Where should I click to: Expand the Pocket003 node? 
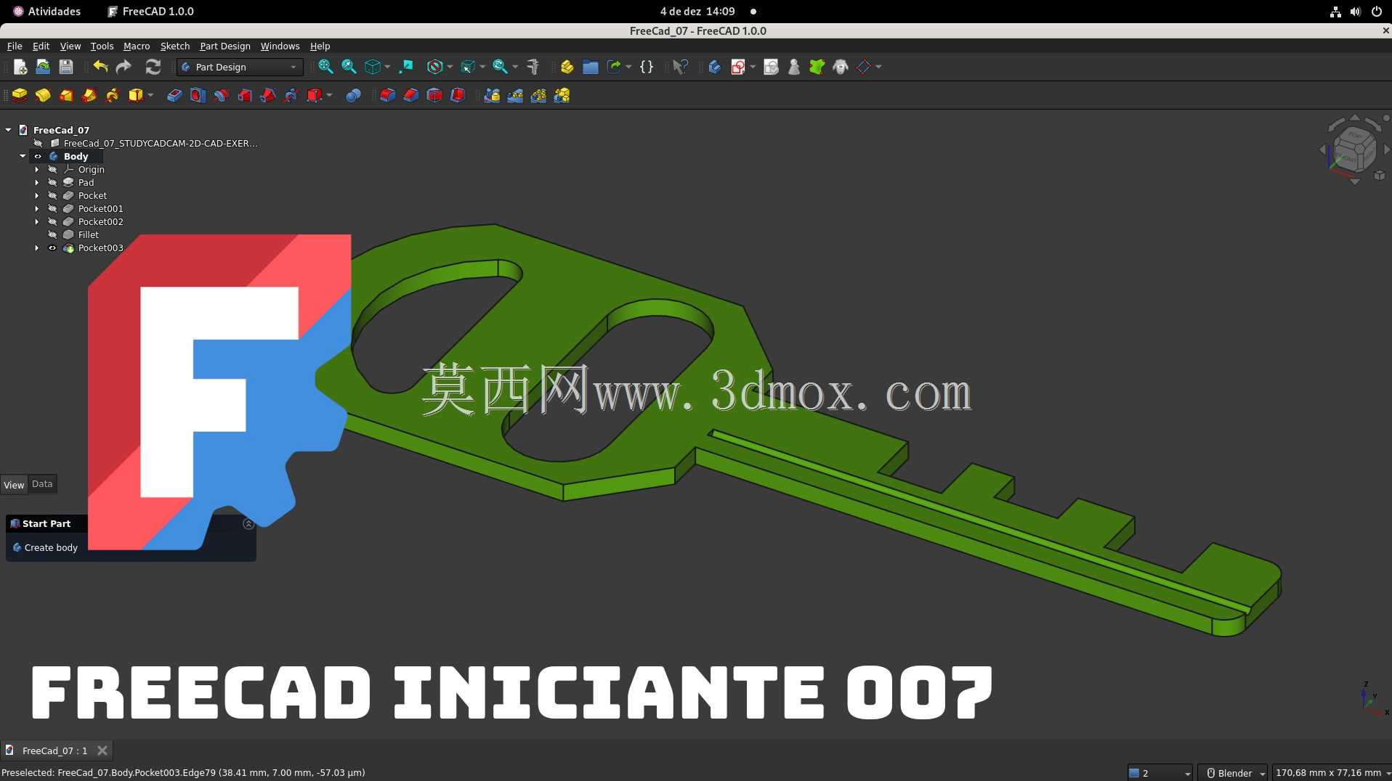pyautogui.click(x=37, y=248)
